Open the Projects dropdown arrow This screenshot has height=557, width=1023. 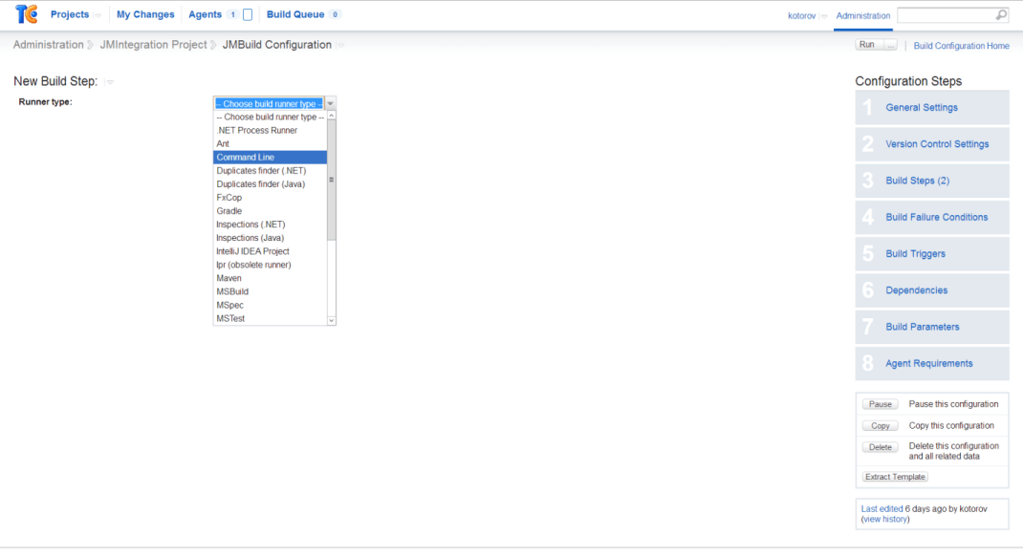coord(98,15)
